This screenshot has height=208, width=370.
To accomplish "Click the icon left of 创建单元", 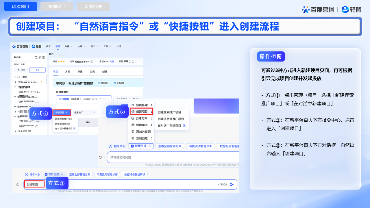I will tap(133, 125).
